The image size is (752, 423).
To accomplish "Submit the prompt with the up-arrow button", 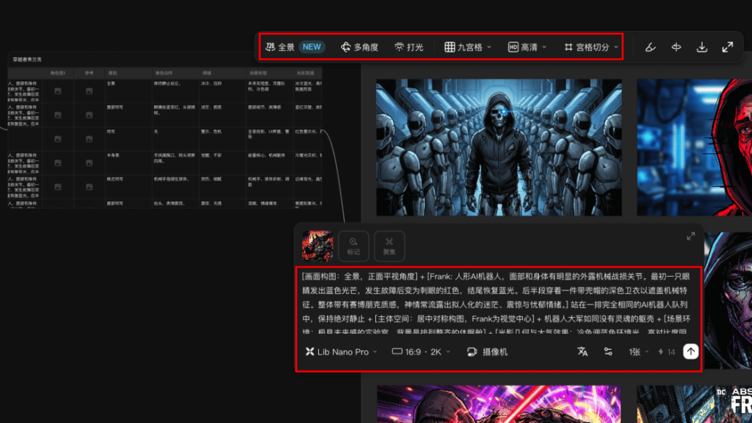I will (691, 351).
